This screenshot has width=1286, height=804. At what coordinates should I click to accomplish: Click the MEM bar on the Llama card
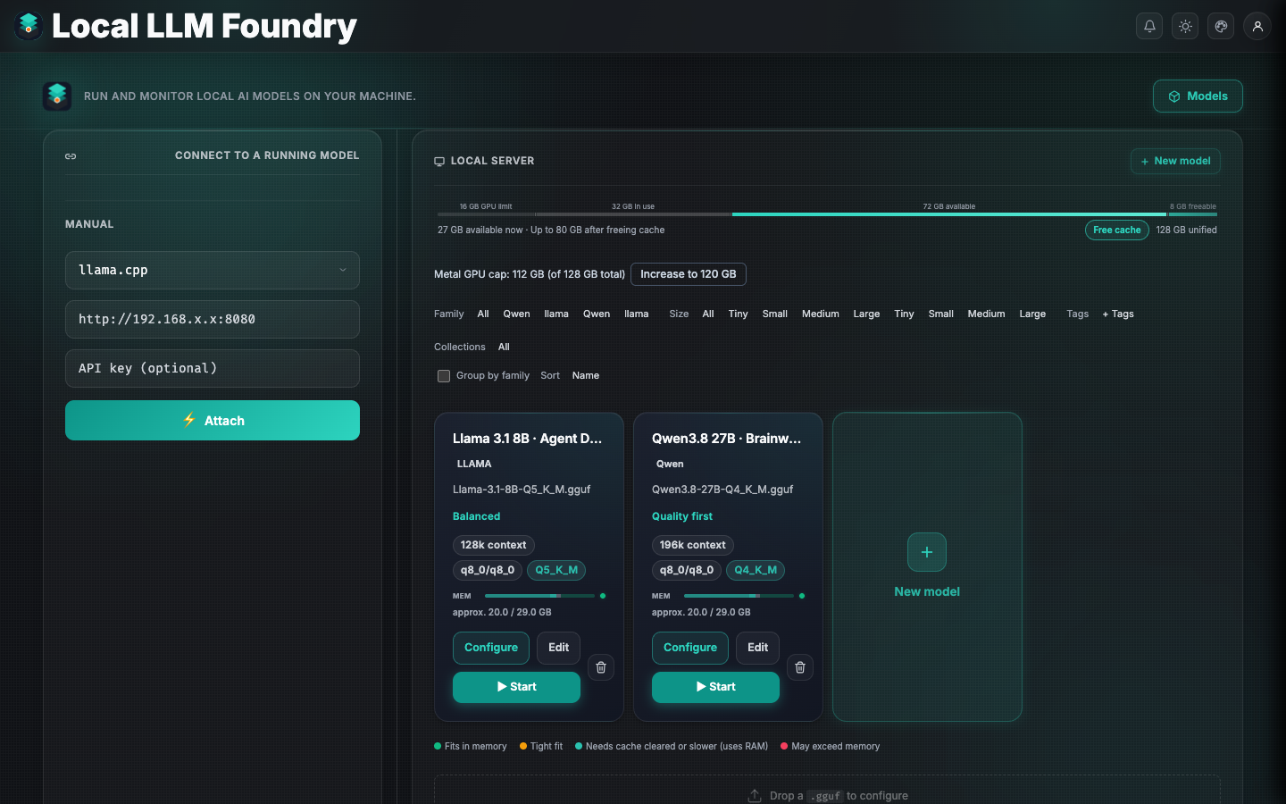click(539, 596)
